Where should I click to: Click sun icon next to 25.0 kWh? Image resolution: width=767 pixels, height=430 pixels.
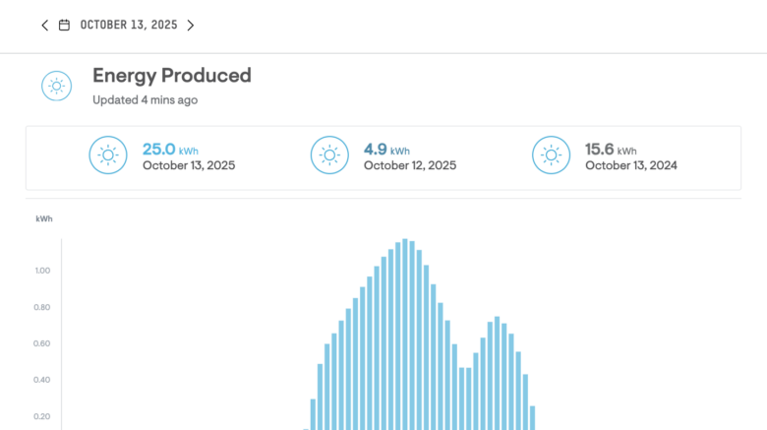pos(106,155)
